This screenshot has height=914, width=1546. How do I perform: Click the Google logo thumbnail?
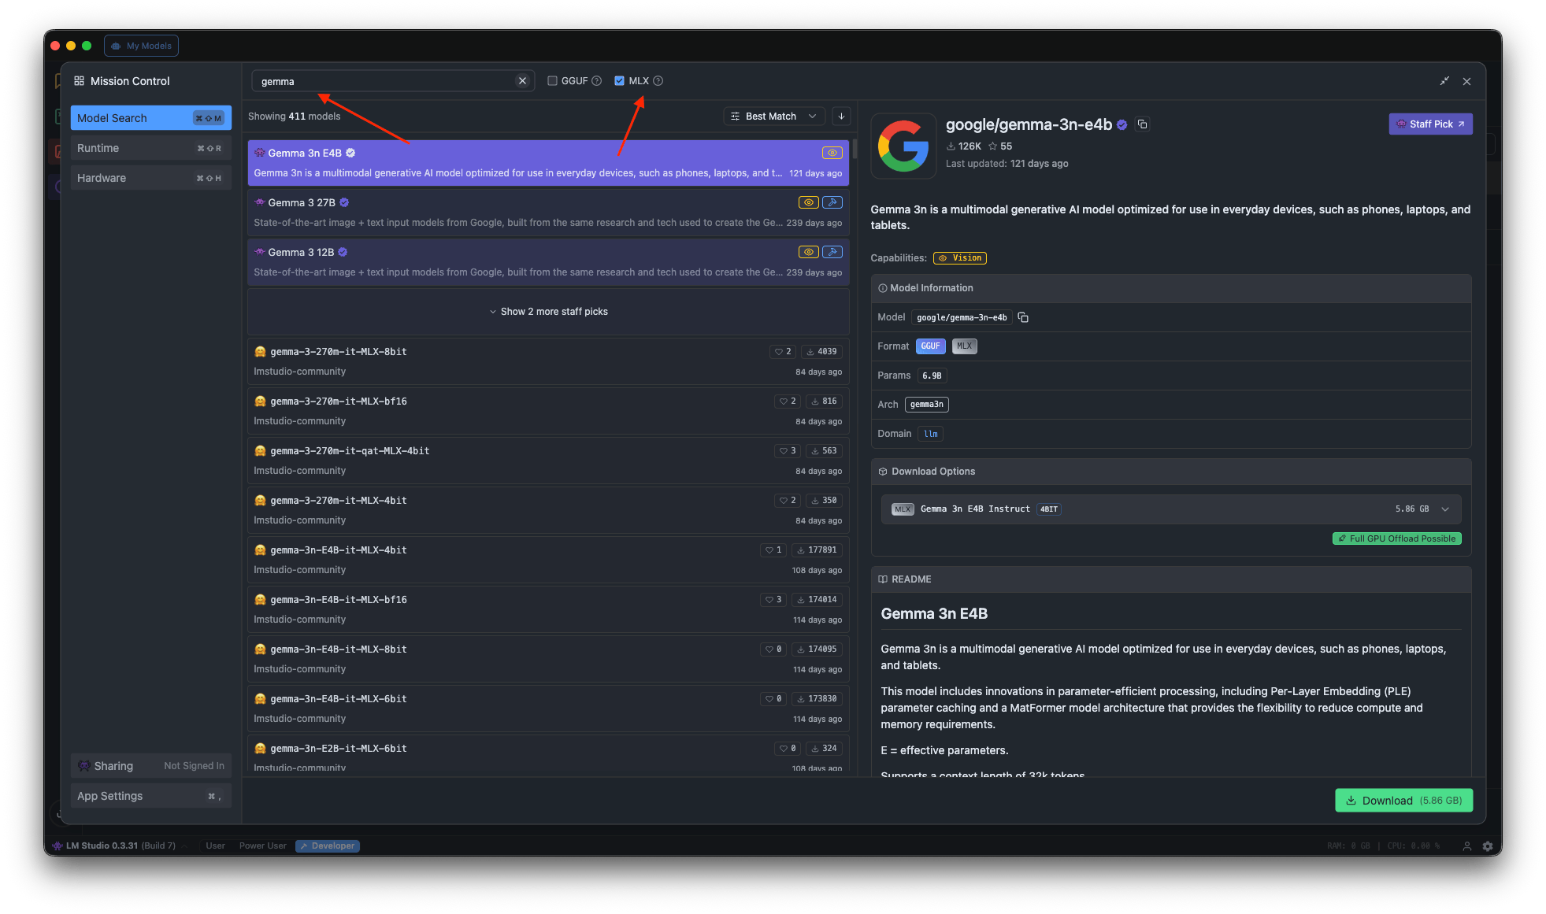click(903, 146)
